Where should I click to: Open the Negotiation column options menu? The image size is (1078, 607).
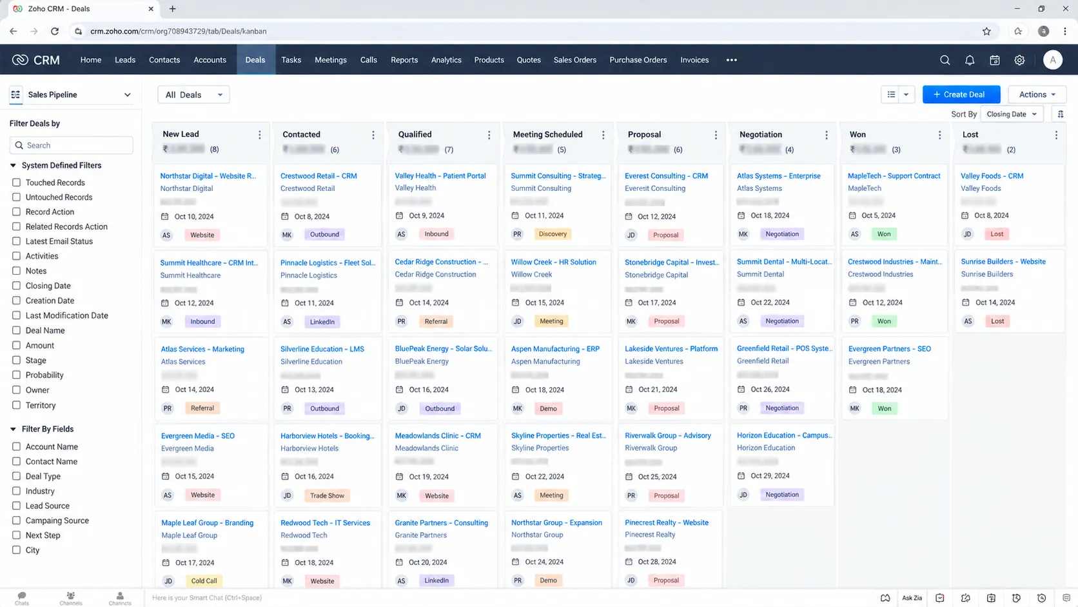827,135
